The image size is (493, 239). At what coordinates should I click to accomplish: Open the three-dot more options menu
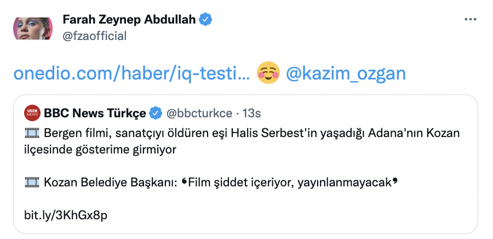click(x=471, y=19)
